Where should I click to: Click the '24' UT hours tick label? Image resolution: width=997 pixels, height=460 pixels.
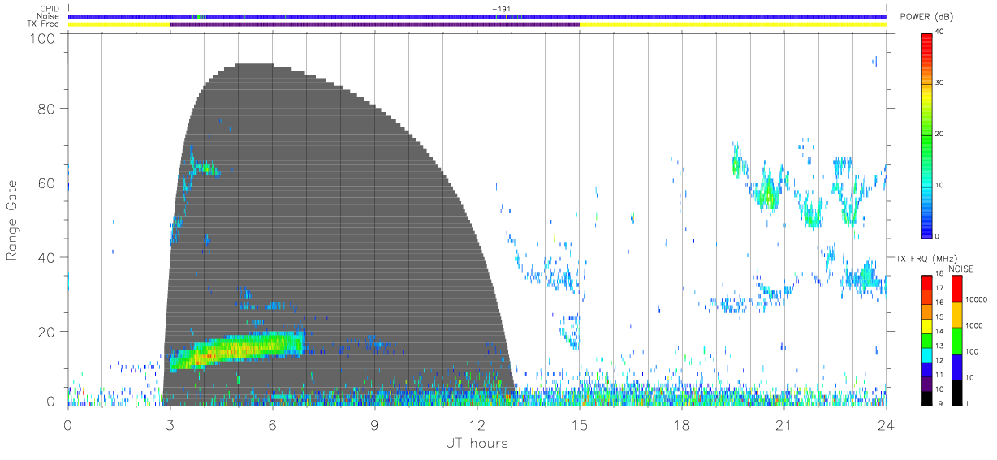pos(886,424)
